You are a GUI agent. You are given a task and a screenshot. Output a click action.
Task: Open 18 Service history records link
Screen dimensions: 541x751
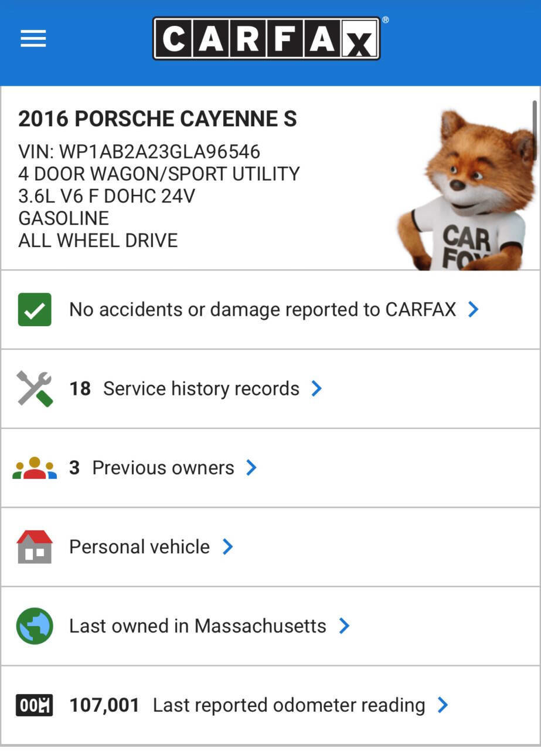tap(185, 388)
